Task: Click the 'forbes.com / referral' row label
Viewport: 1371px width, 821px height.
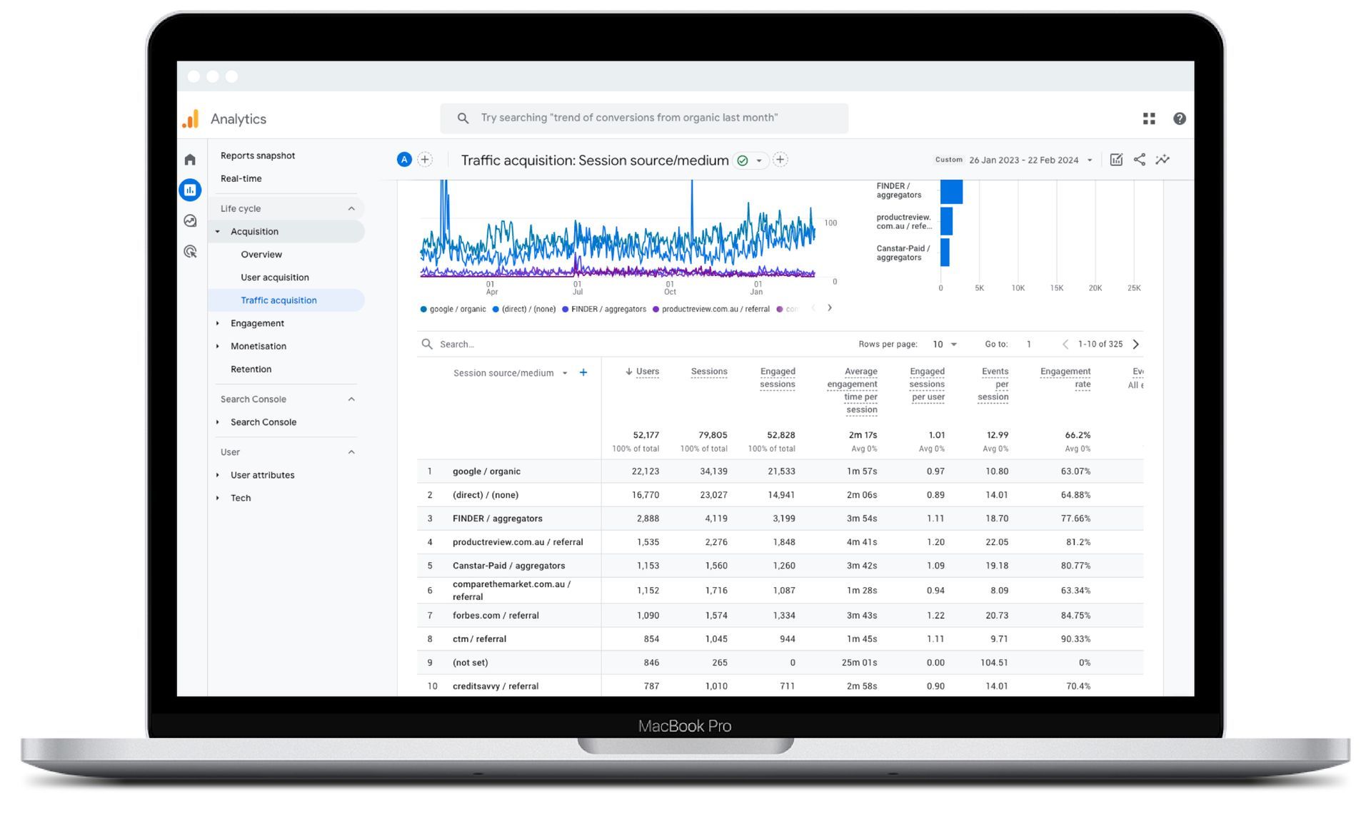Action: click(496, 616)
